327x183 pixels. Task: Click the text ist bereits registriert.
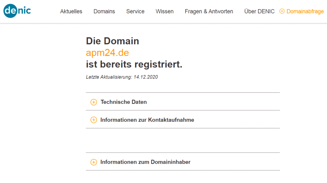tap(134, 64)
